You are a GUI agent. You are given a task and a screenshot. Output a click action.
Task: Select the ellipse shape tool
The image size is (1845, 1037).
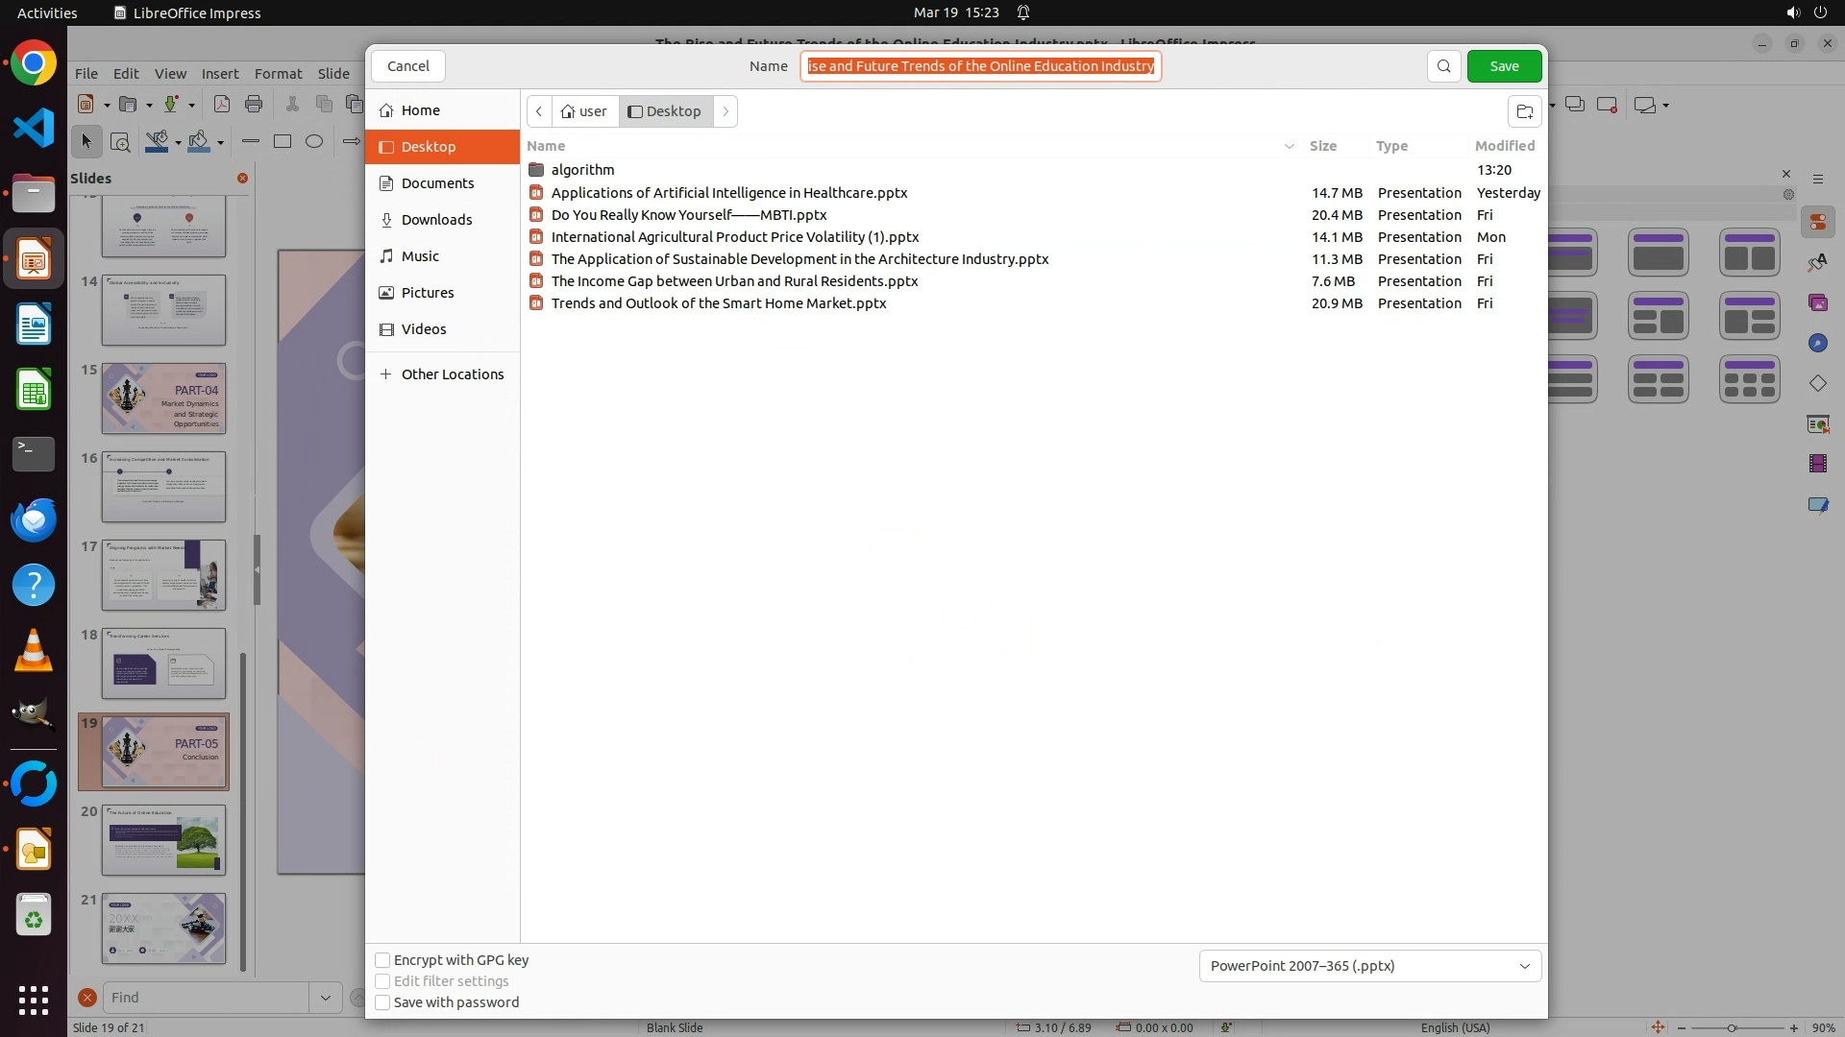coord(314,142)
